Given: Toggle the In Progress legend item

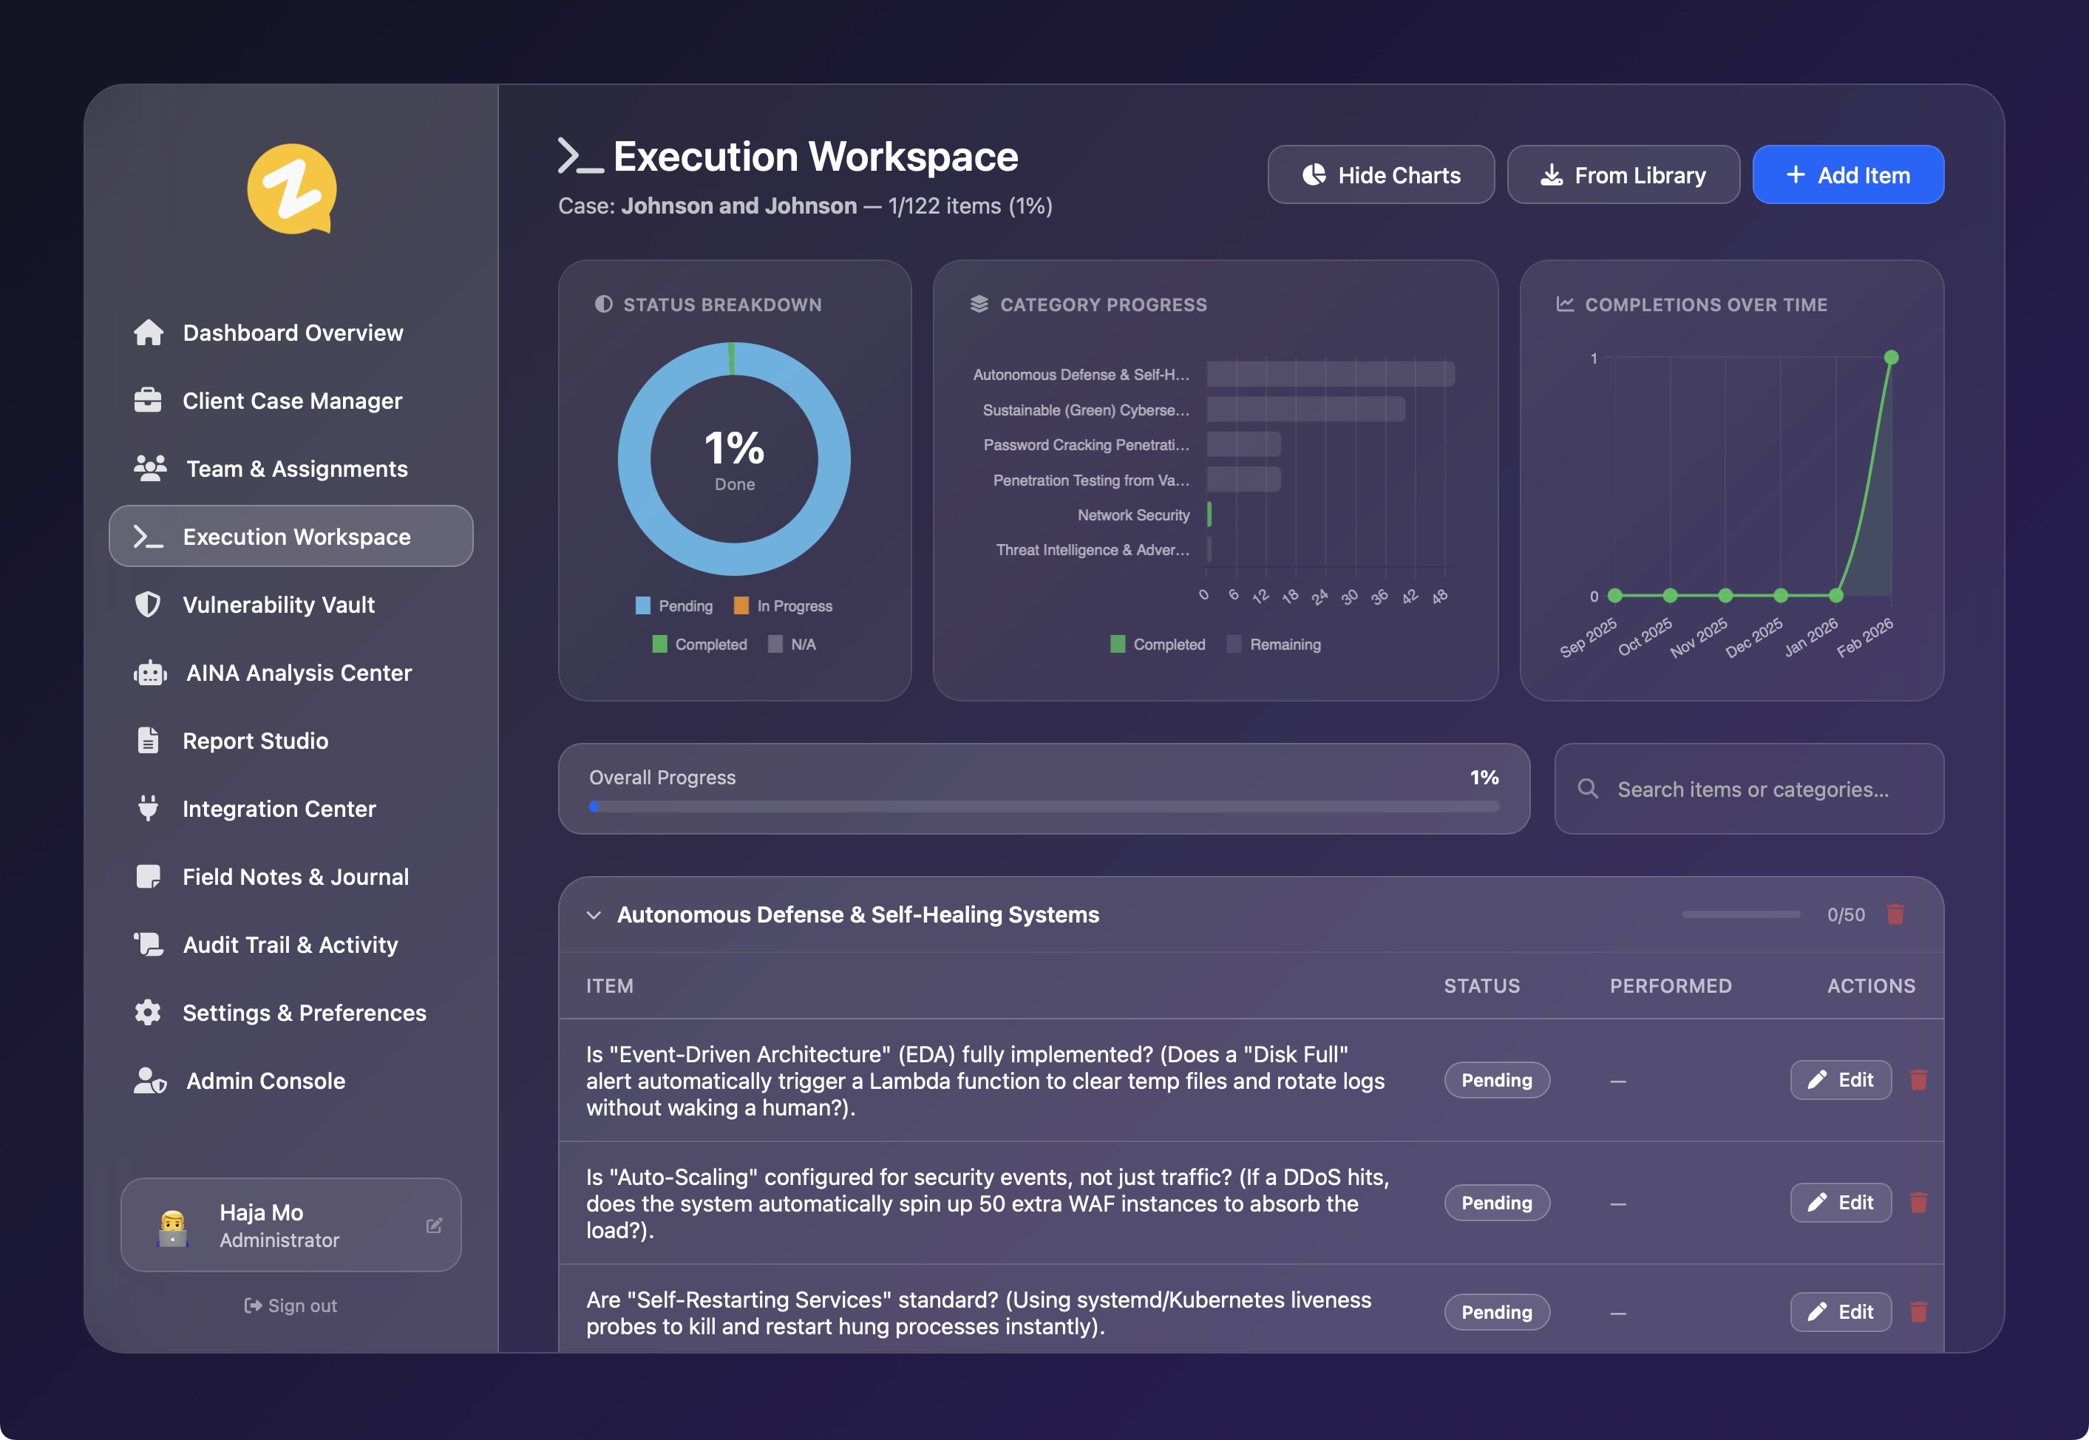Looking at the screenshot, I should coord(783,605).
